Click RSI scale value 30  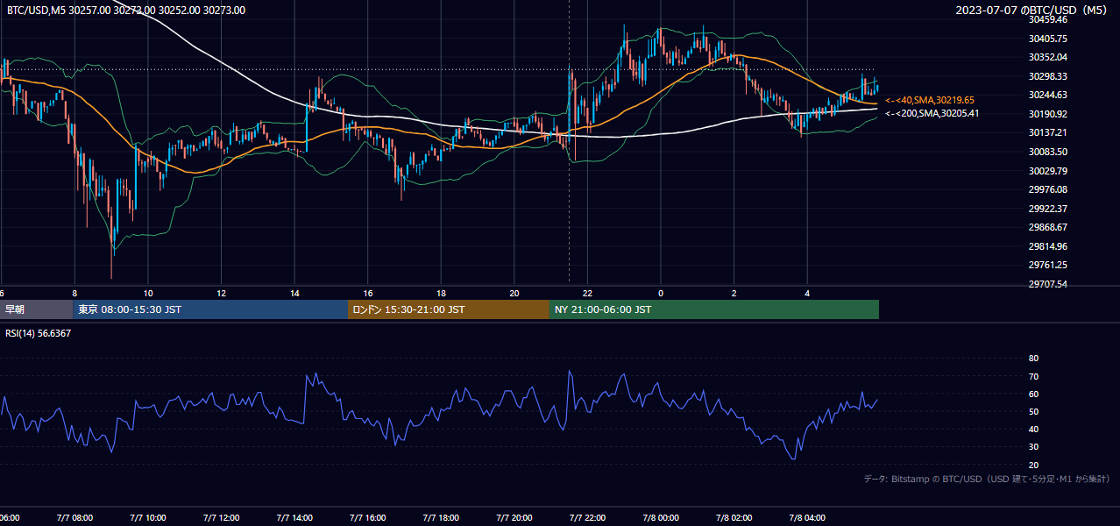[x=1033, y=447]
